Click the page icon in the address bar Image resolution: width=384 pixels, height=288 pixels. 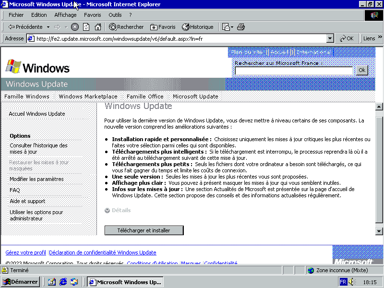(31, 39)
